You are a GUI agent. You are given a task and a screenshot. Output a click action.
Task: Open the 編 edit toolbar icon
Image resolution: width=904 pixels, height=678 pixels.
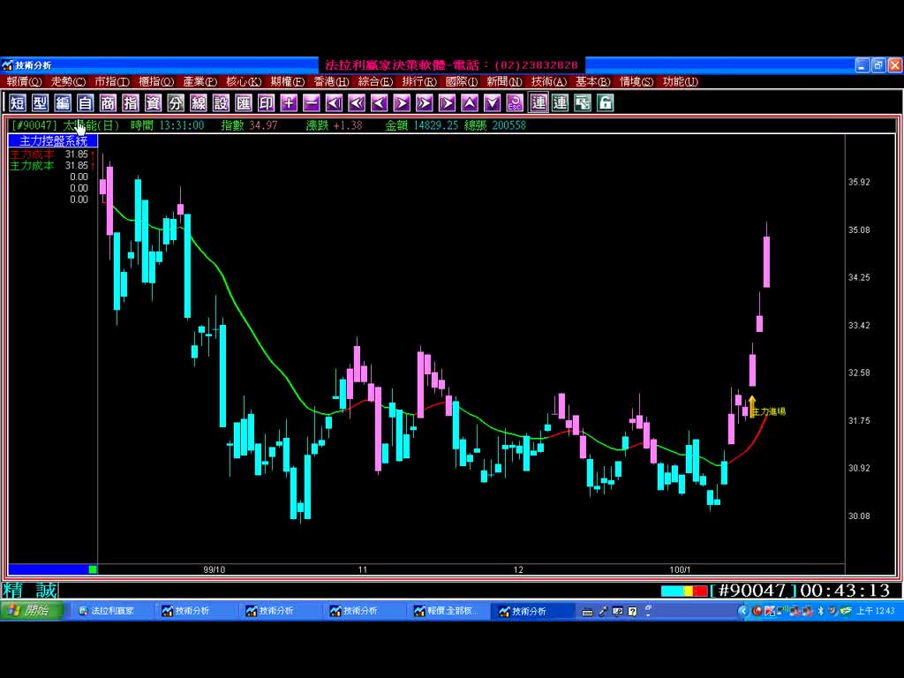[63, 103]
